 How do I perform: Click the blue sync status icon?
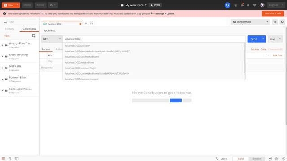[227, 5]
